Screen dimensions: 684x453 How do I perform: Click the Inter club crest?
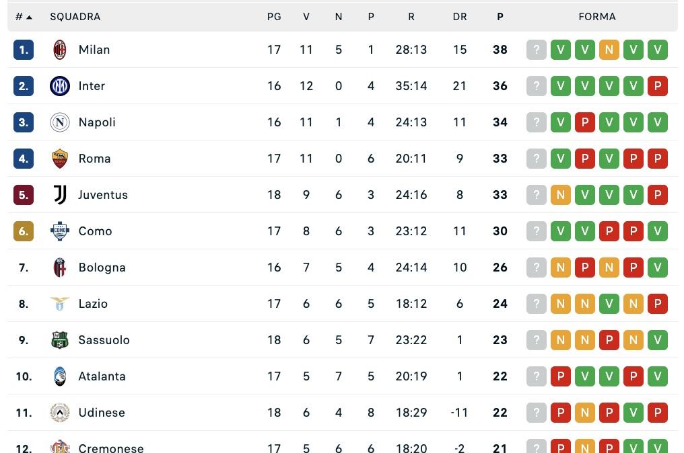click(x=59, y=85)
